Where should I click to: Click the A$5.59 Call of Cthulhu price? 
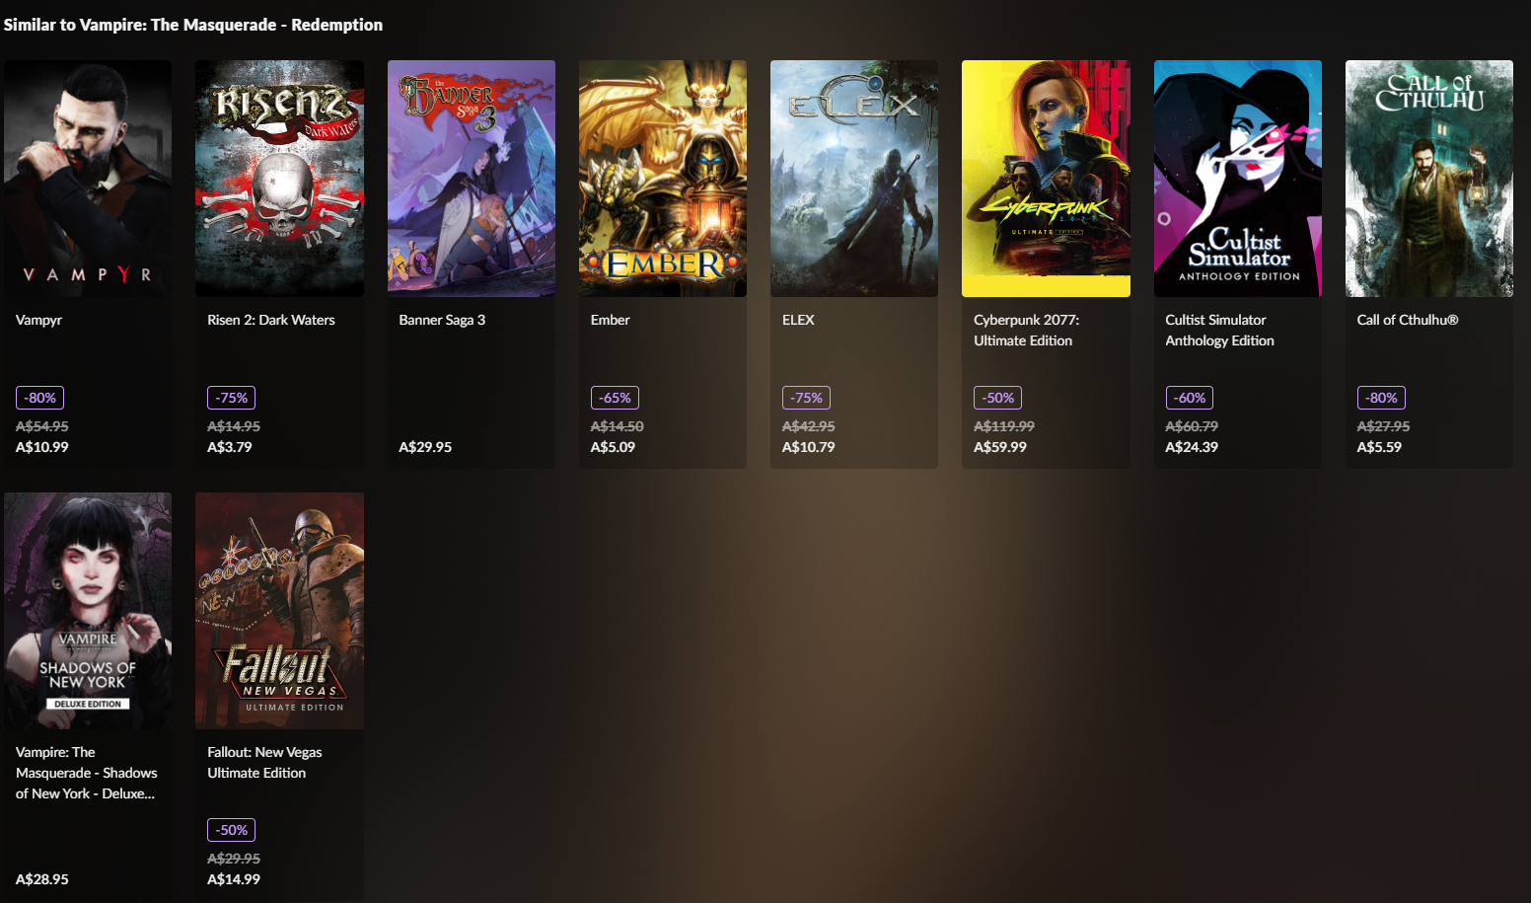[x=1379, y=447]
